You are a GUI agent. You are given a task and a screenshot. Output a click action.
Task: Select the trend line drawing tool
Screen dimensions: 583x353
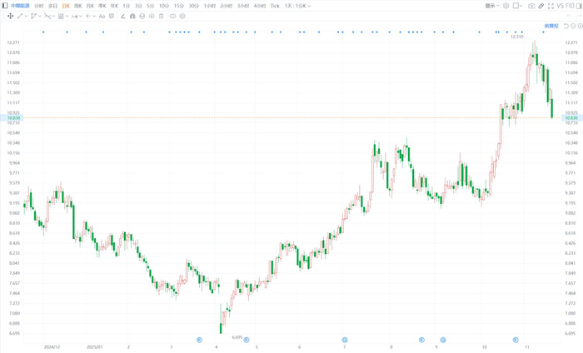20,16
